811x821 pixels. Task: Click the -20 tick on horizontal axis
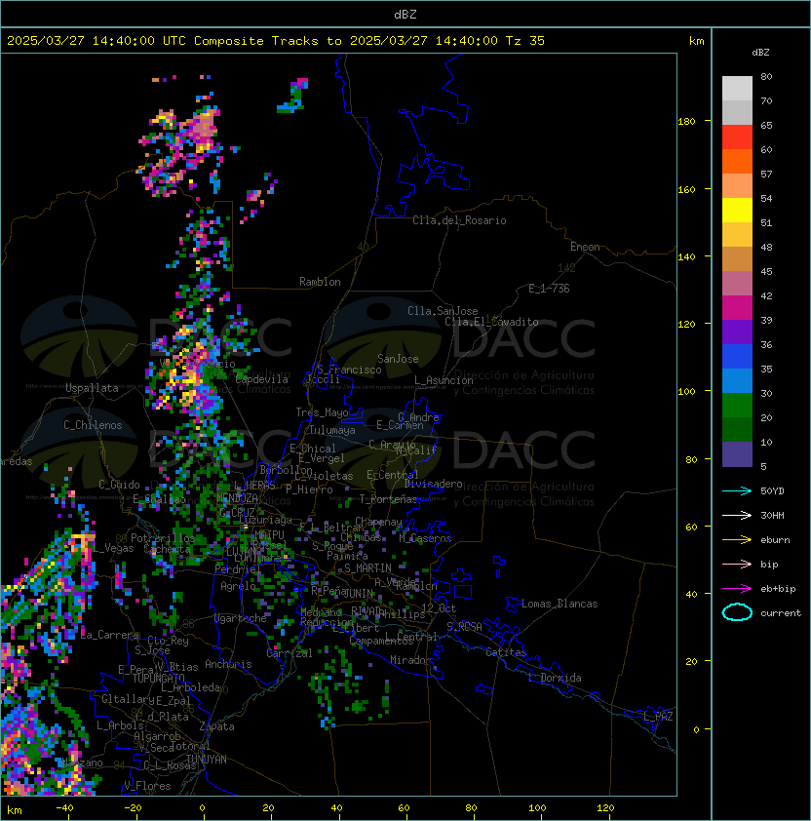click(133, 808)
